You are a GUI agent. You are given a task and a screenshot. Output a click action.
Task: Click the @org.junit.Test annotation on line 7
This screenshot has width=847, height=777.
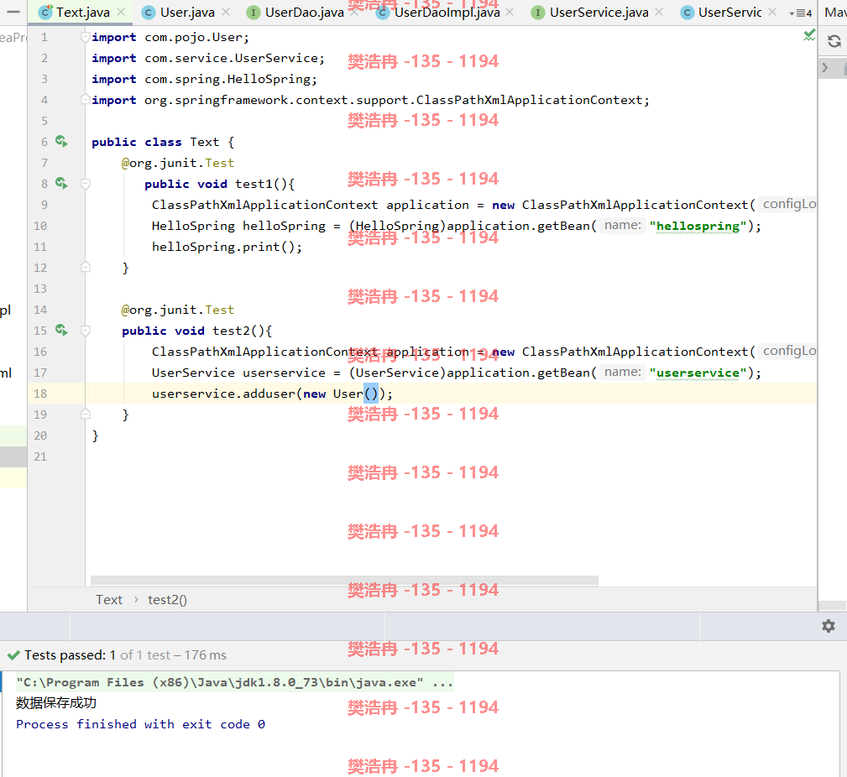click(178, 163)
